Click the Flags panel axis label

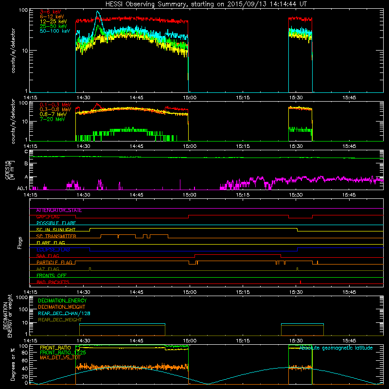(x=20, y=243)
